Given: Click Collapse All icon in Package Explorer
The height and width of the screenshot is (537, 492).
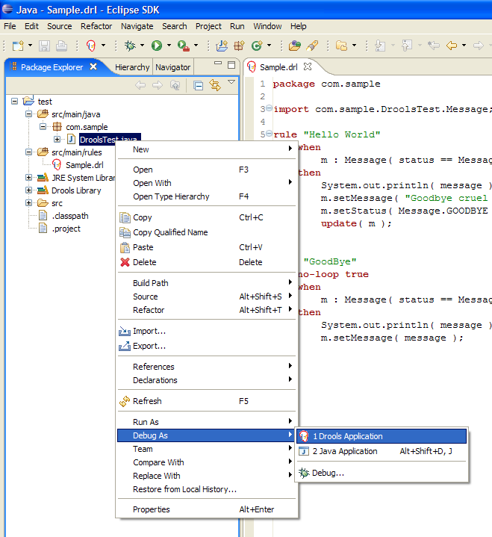Looking at the screenshot, I should tap(198, 85).
